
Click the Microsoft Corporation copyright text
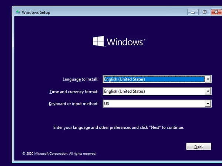[59, 153]
